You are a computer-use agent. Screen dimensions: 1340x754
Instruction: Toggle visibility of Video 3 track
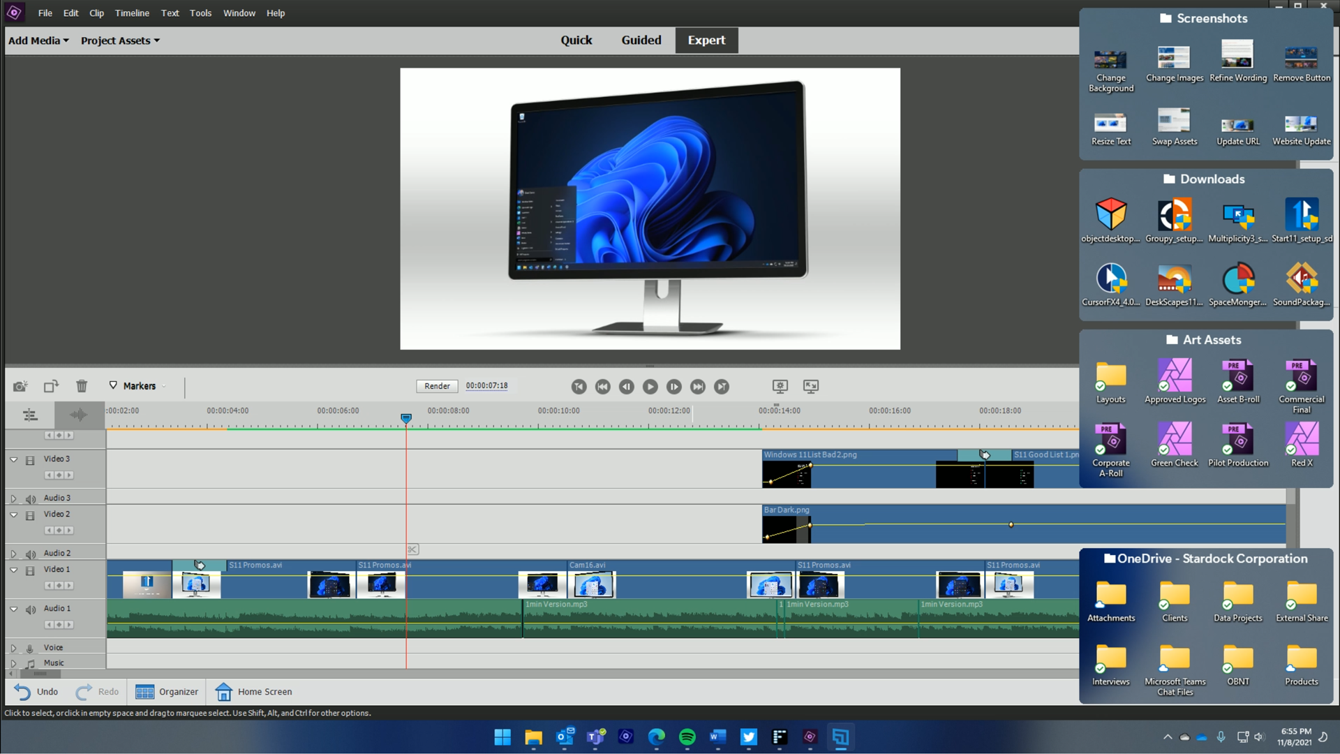tap(31, 459)
